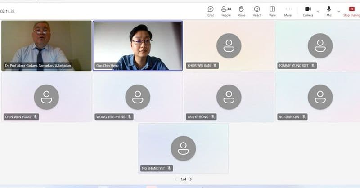Expand the Camera options chevron
The height and width of the screenshot is (188, 360).
tap(318, 11)
